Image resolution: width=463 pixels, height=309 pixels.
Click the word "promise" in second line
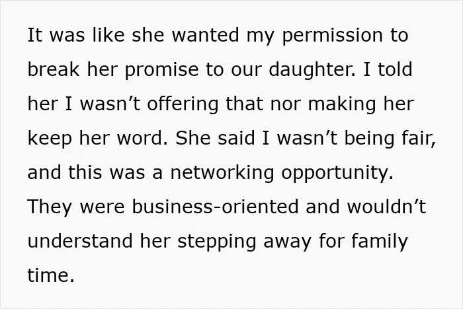pos(161,70)
